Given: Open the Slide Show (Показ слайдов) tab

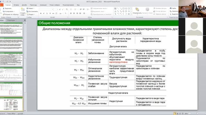Looking at the screenshot, I should click(x=55, y=5).
